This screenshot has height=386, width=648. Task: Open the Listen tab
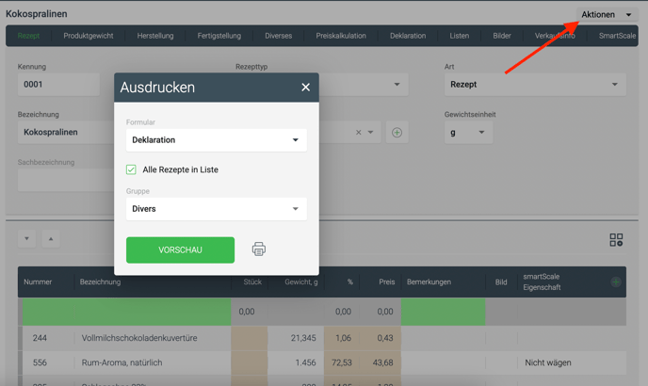tap(459, 36)
